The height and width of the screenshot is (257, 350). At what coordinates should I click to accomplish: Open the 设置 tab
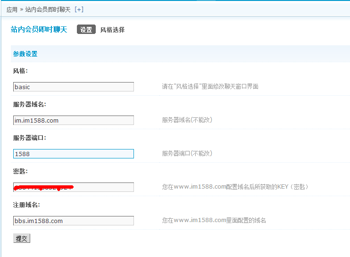coord(86,29)
